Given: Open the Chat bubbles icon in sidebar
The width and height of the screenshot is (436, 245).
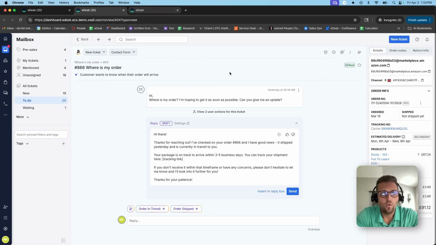Looking at the screenshot, I should pos(5,93).
